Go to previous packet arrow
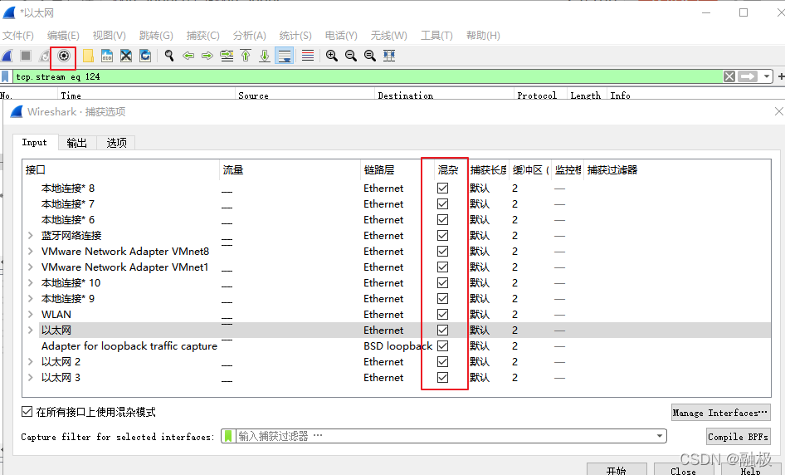 (x=188, y=56)
